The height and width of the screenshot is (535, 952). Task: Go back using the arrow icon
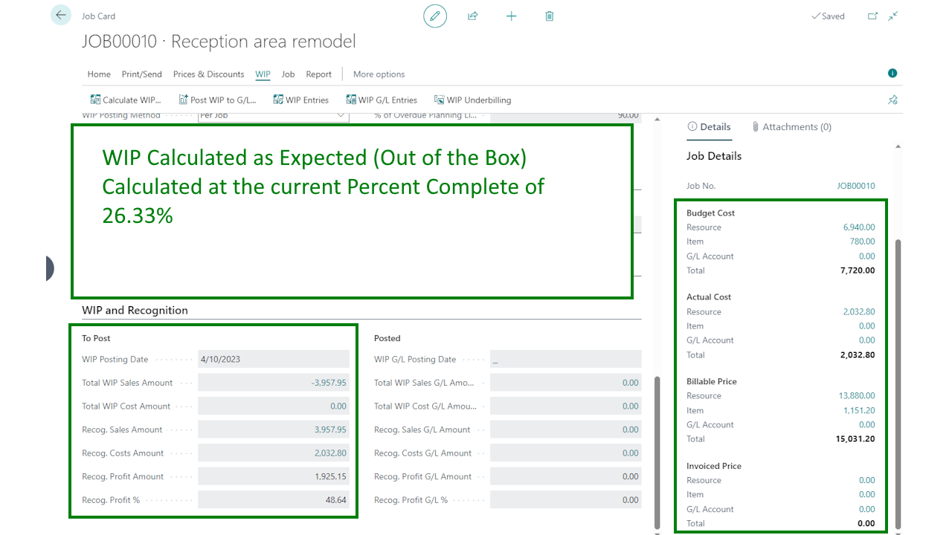click(x=61, y=16)
